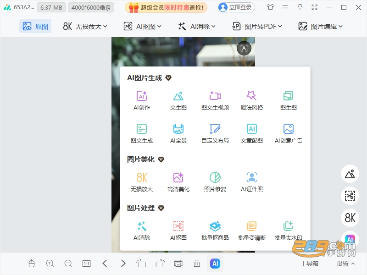Delete the current image via trash icon
This screenshot has height=275, width=367.
(x=197, y=264)
